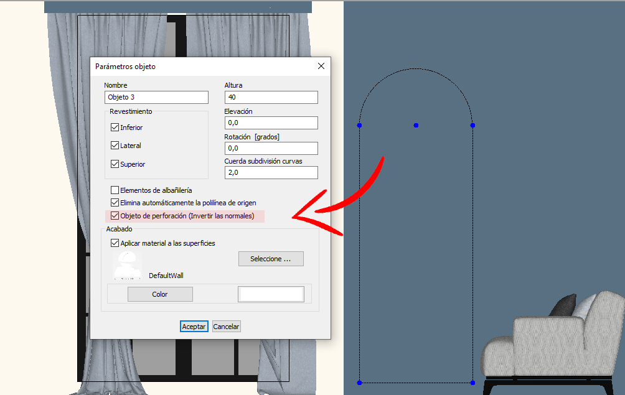Click the DefaultWall material thumbnail
Image resolution: width=625 pixels, height=395 pixels.
(128, 265)
